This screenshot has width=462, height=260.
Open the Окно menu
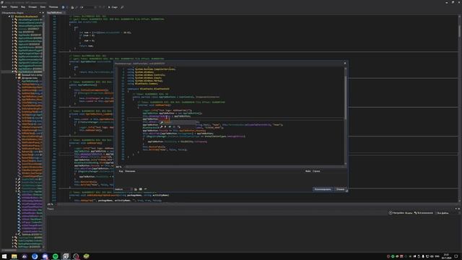43,6
